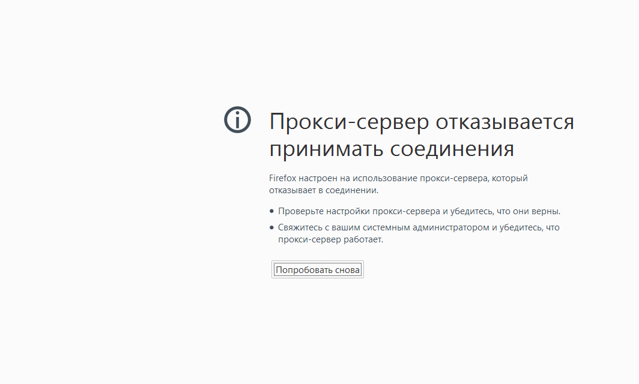Image resolution: width=639 pixels, height=384 pixels.
Task: Click the heading "Прокси-сервер отказывается"
Action: 421,122
